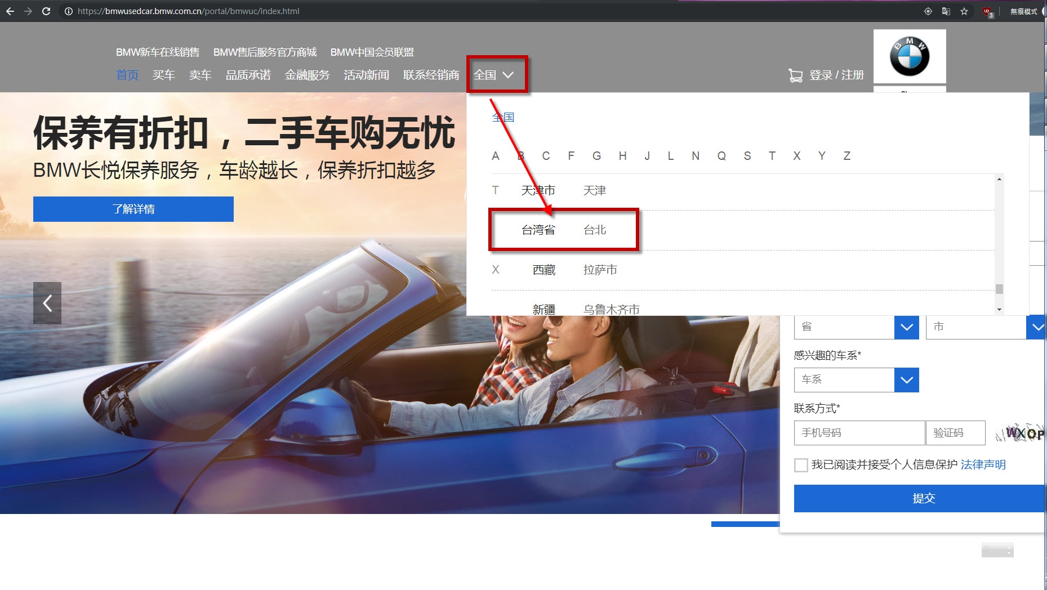This screenshot has width=1047, height=590.
Task: Open BMW售后服务官方商城 link
Action: [x=265, y=52]
